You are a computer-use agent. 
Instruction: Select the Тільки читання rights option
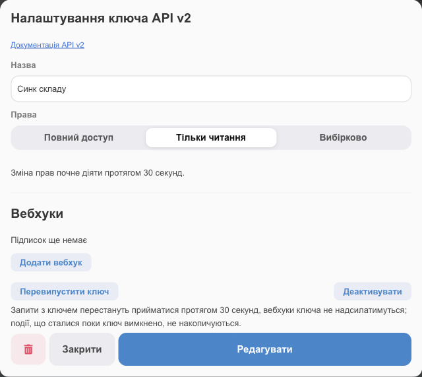[211, 137]
